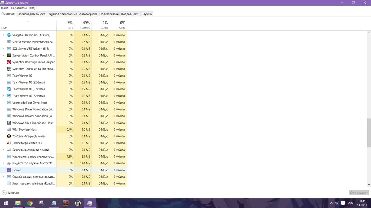371x208 pixels.
Task: Click the scrollbar up arrow
Action: click(x=369, y=33)
